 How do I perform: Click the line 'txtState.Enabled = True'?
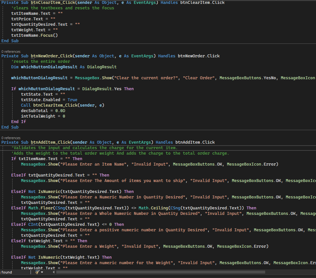tap(49, 100)
